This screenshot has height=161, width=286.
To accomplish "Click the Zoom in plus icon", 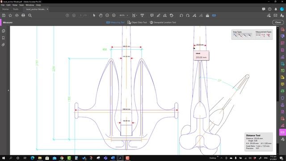I will tap(114, 16).
